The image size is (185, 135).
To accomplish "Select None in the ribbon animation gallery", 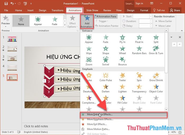I will pyautogui.click(x=21, y=21).
